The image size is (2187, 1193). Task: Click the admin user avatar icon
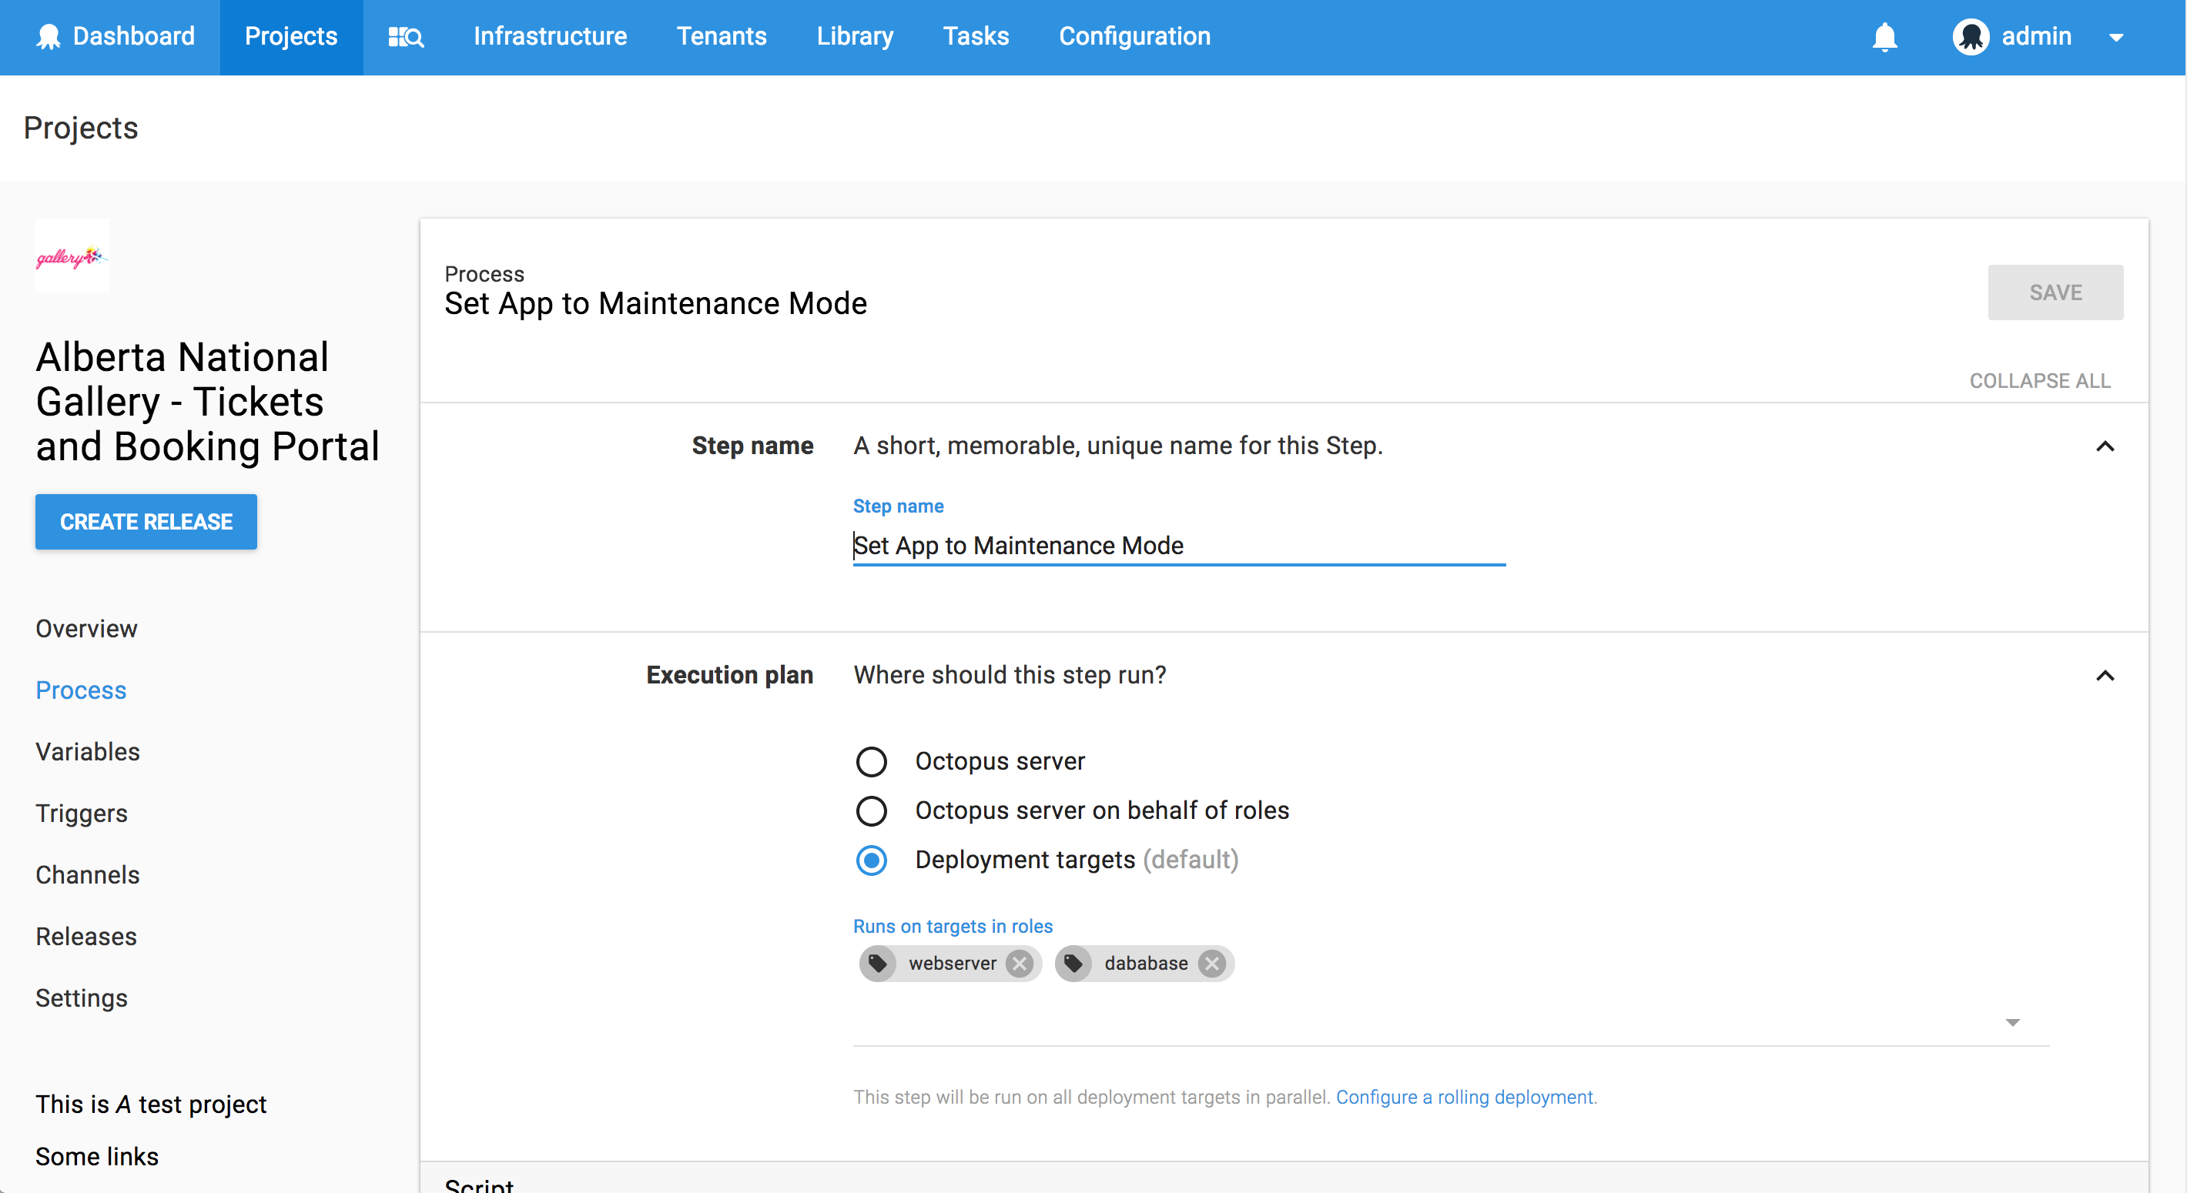[1970, 36]
